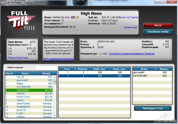This screenshot has height=124, width=178.
Task: Open Описание синхронизированных брейков link
Action: tap(131, 54)
